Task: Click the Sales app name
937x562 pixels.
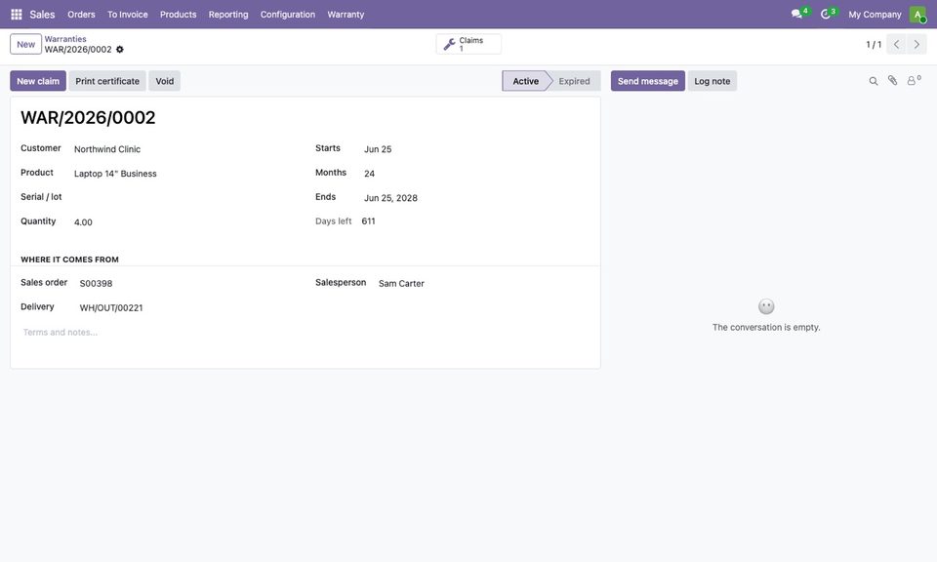Action: 42,15
